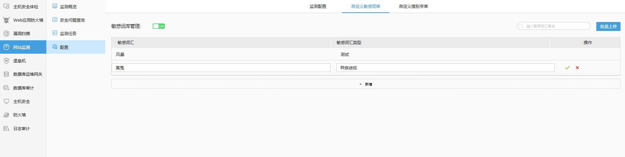Click the 安全问题查询 list icon
625x157 pixels.
(x=55, y=19)
